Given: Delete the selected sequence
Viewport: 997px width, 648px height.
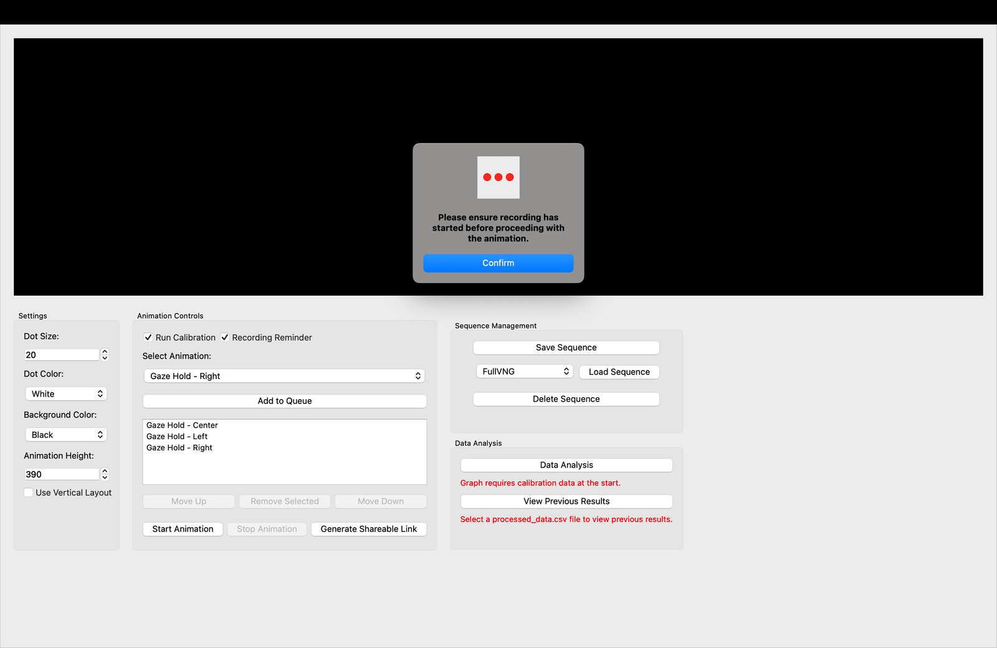Looking at the screenshot, I should pos(565,399).
